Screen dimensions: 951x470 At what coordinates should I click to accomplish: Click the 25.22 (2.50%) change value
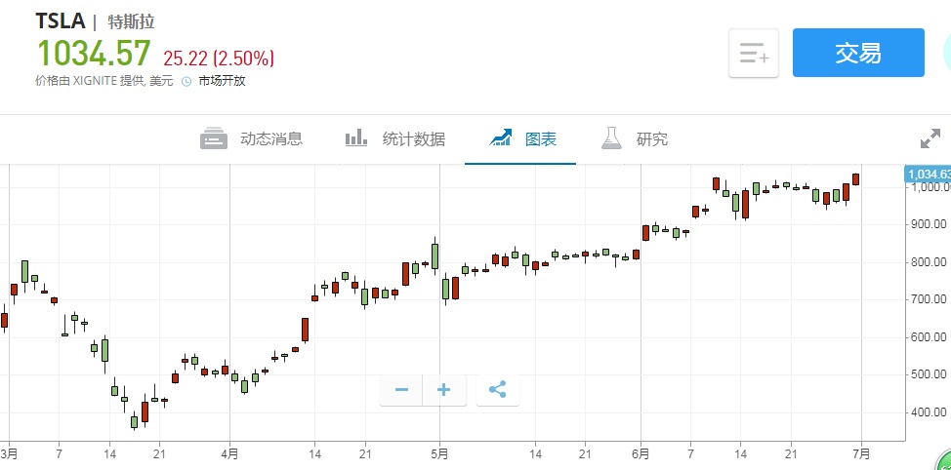click(219, 58)
